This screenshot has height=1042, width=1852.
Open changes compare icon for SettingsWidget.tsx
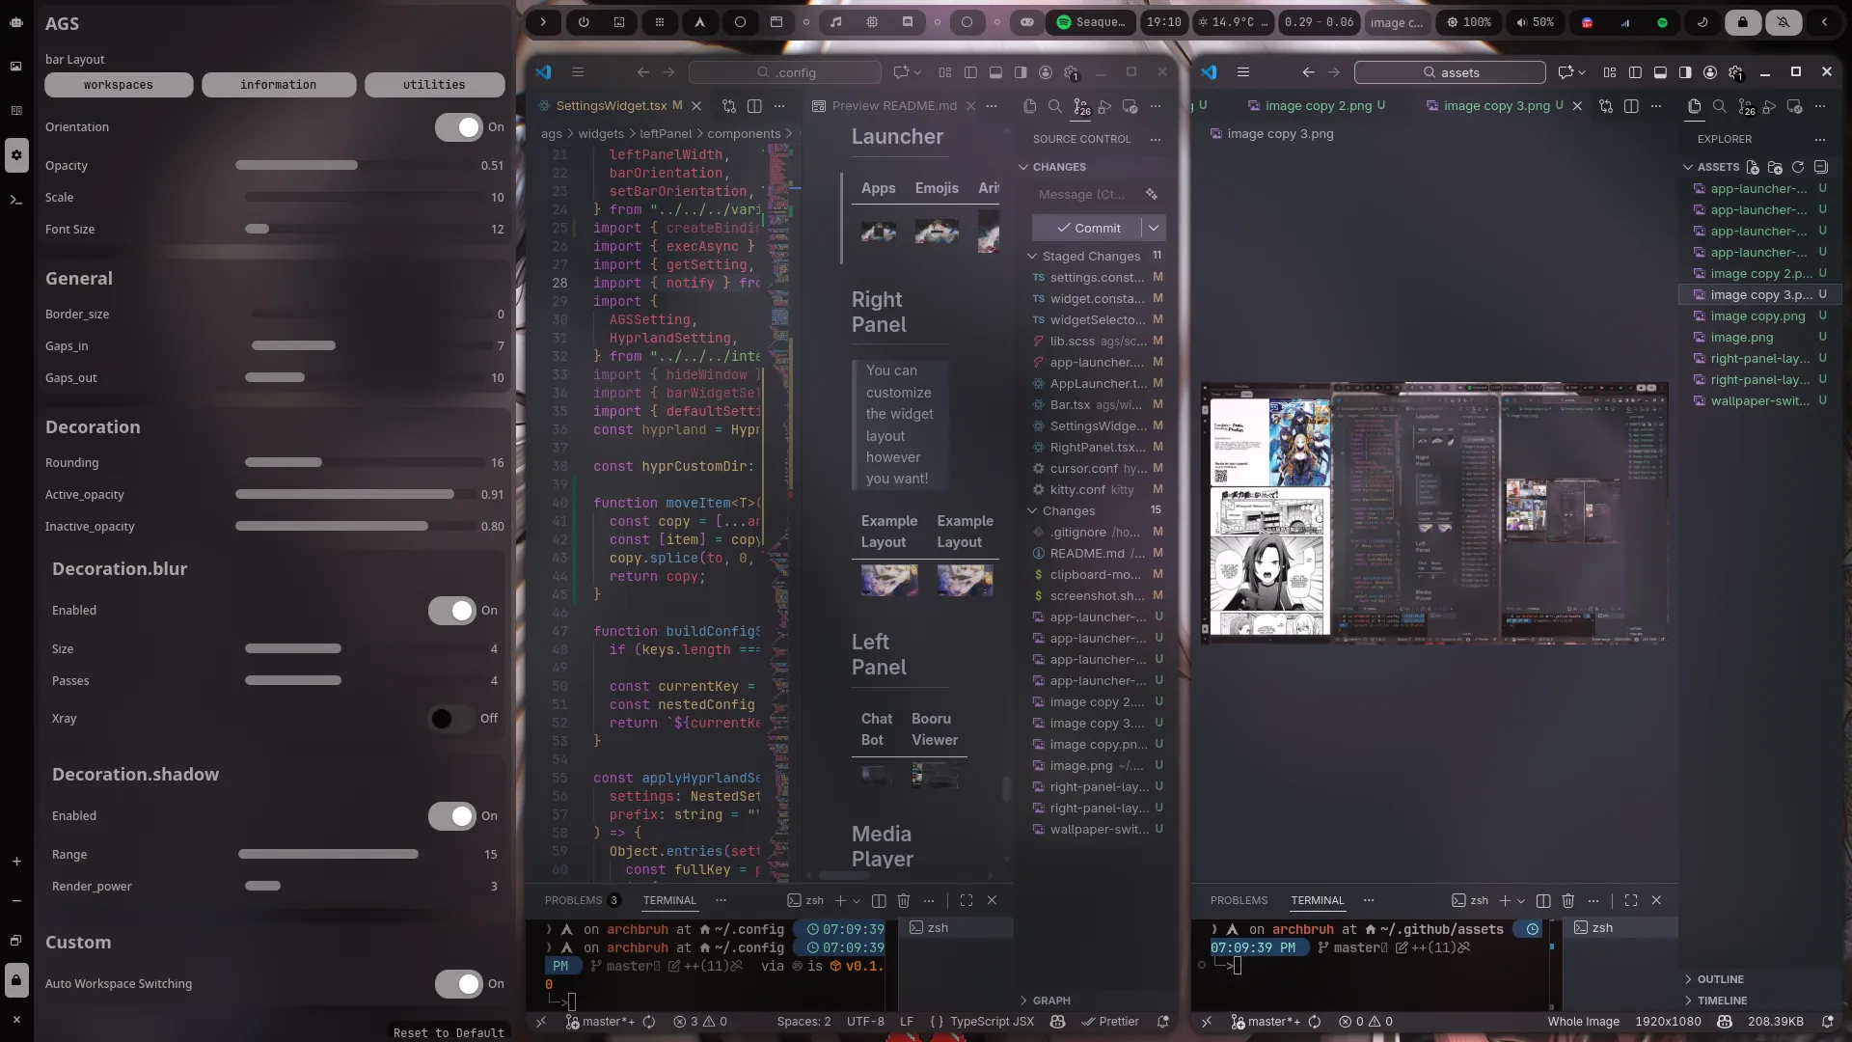[729, 106]
